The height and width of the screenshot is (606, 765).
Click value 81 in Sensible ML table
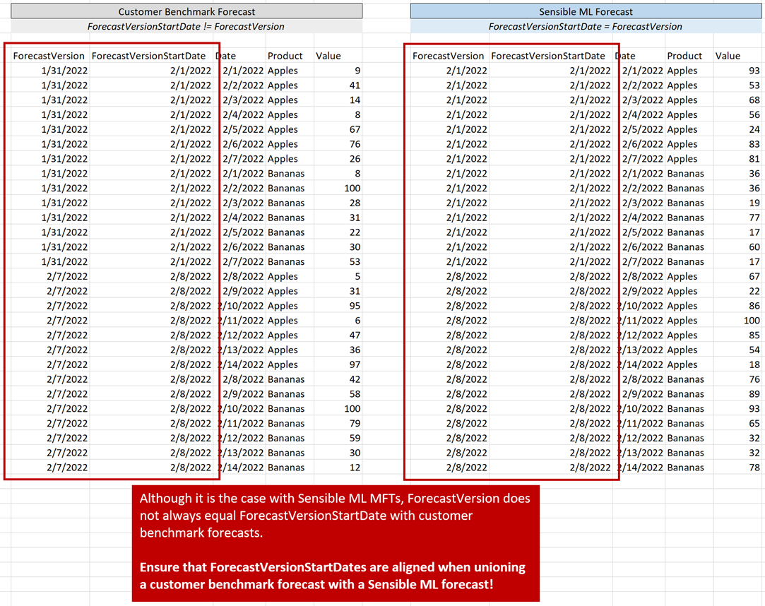[754, 159]
